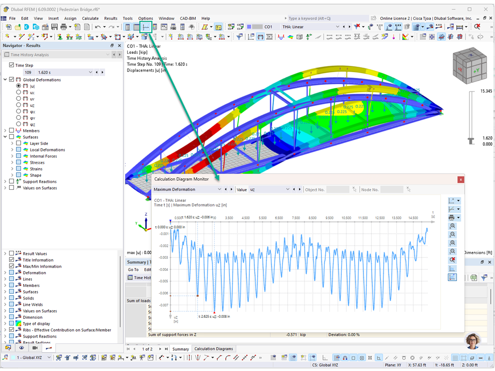The width and height of the screenshot is (495, 371).
Task: Print the calculation diagram
Action: pos(451,217)
